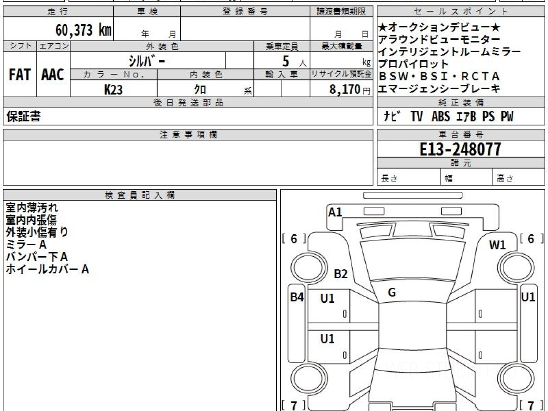548x411 pixels.
Task: Select the 後日発送部品 header
Action: pos(188,102)
